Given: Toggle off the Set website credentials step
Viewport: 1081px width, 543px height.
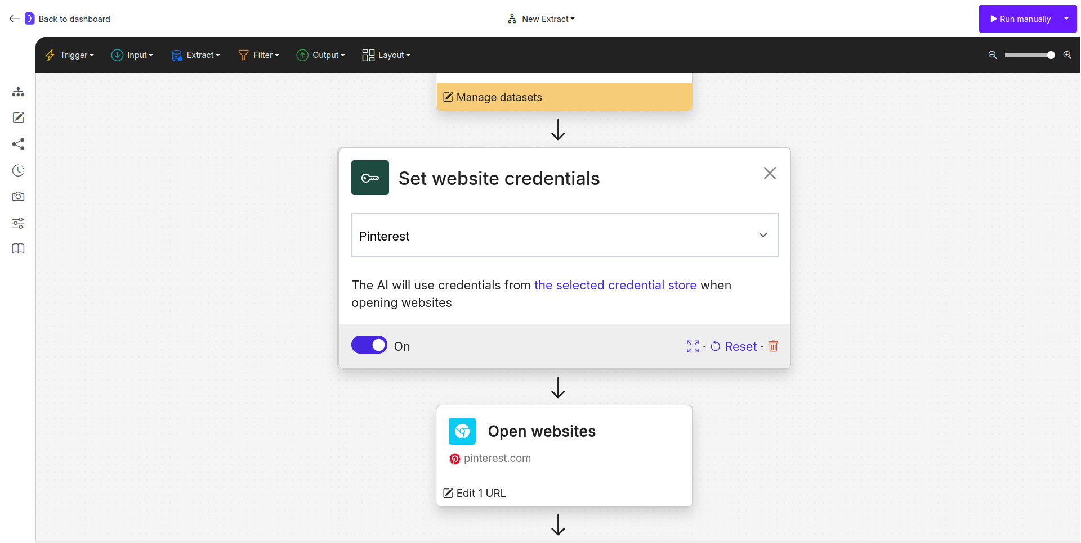Looking at the screenshot, I should tap(369, 345).
